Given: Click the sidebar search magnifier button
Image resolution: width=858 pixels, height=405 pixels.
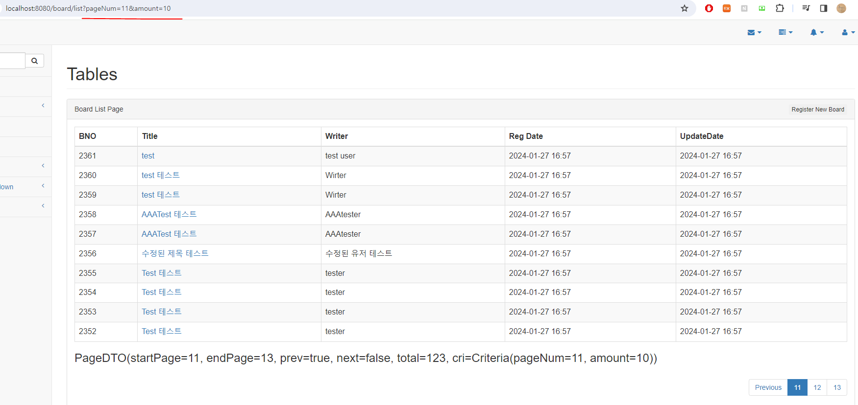Looking at the screenshot, I should pos(34,61).
